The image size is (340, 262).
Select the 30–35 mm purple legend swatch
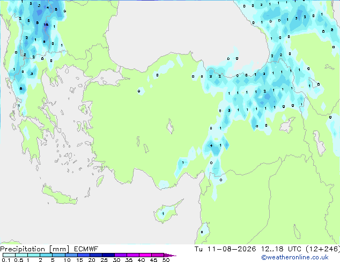tap(121, 255)
